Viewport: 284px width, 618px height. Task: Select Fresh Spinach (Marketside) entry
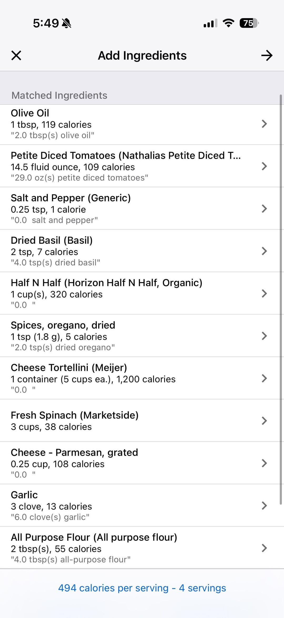[75, 415]
